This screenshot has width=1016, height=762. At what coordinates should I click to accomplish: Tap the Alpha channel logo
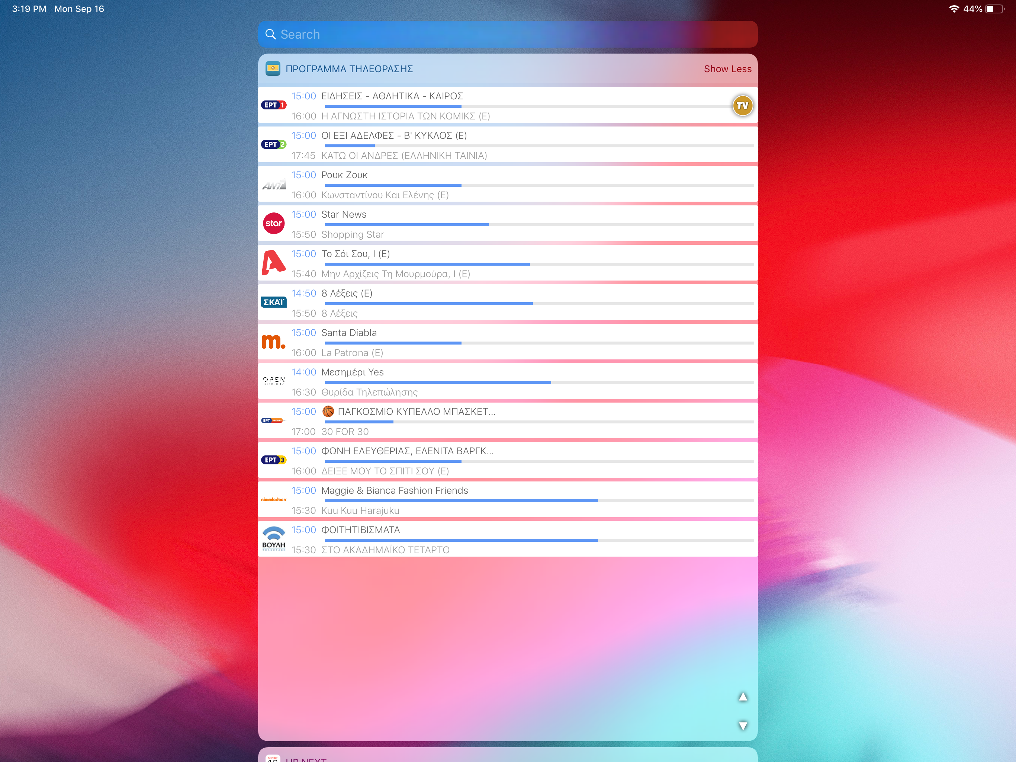click(274, 263)
